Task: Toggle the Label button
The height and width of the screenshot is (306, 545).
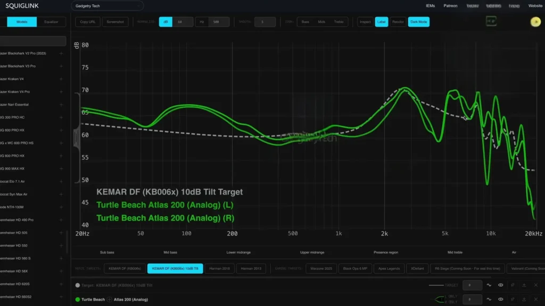Action: click(x=381, y=22)
